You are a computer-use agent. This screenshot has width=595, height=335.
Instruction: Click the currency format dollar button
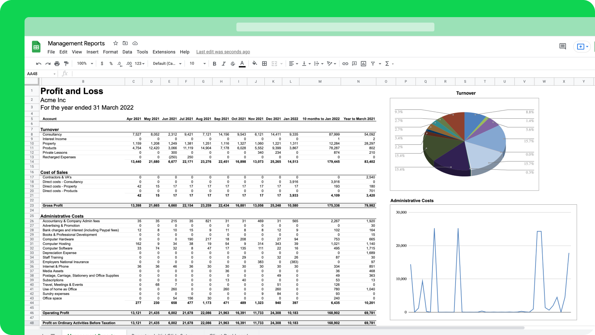102,64
